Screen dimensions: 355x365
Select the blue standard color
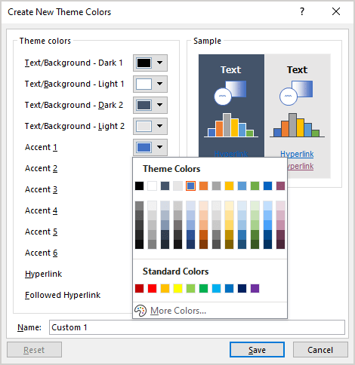click(x=229, y=289)
